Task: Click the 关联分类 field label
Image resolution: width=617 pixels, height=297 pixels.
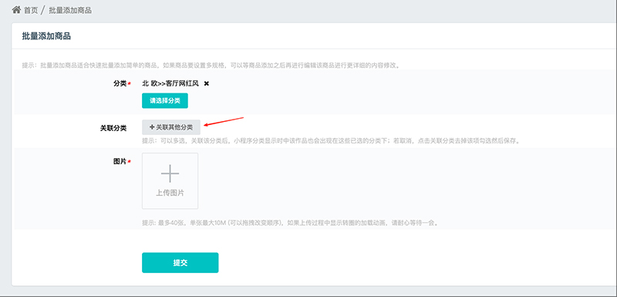Action: click(113, 128)
